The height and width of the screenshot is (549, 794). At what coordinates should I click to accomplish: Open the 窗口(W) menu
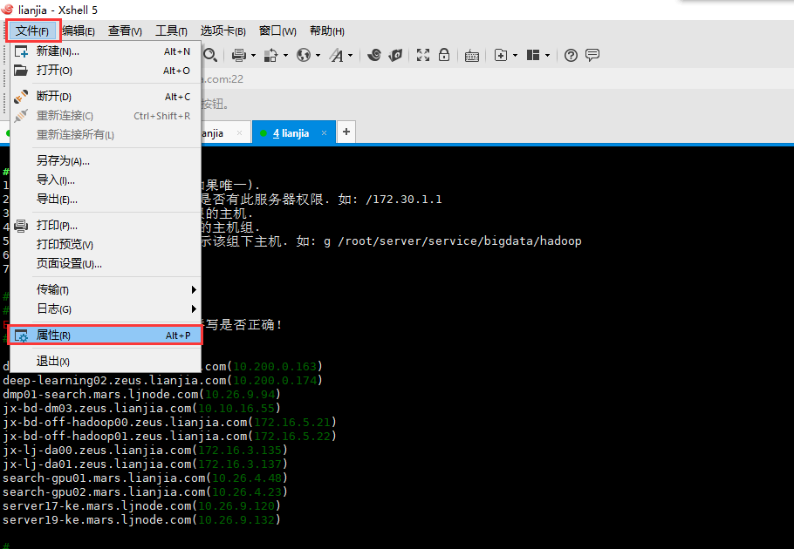tap(277, 30)
